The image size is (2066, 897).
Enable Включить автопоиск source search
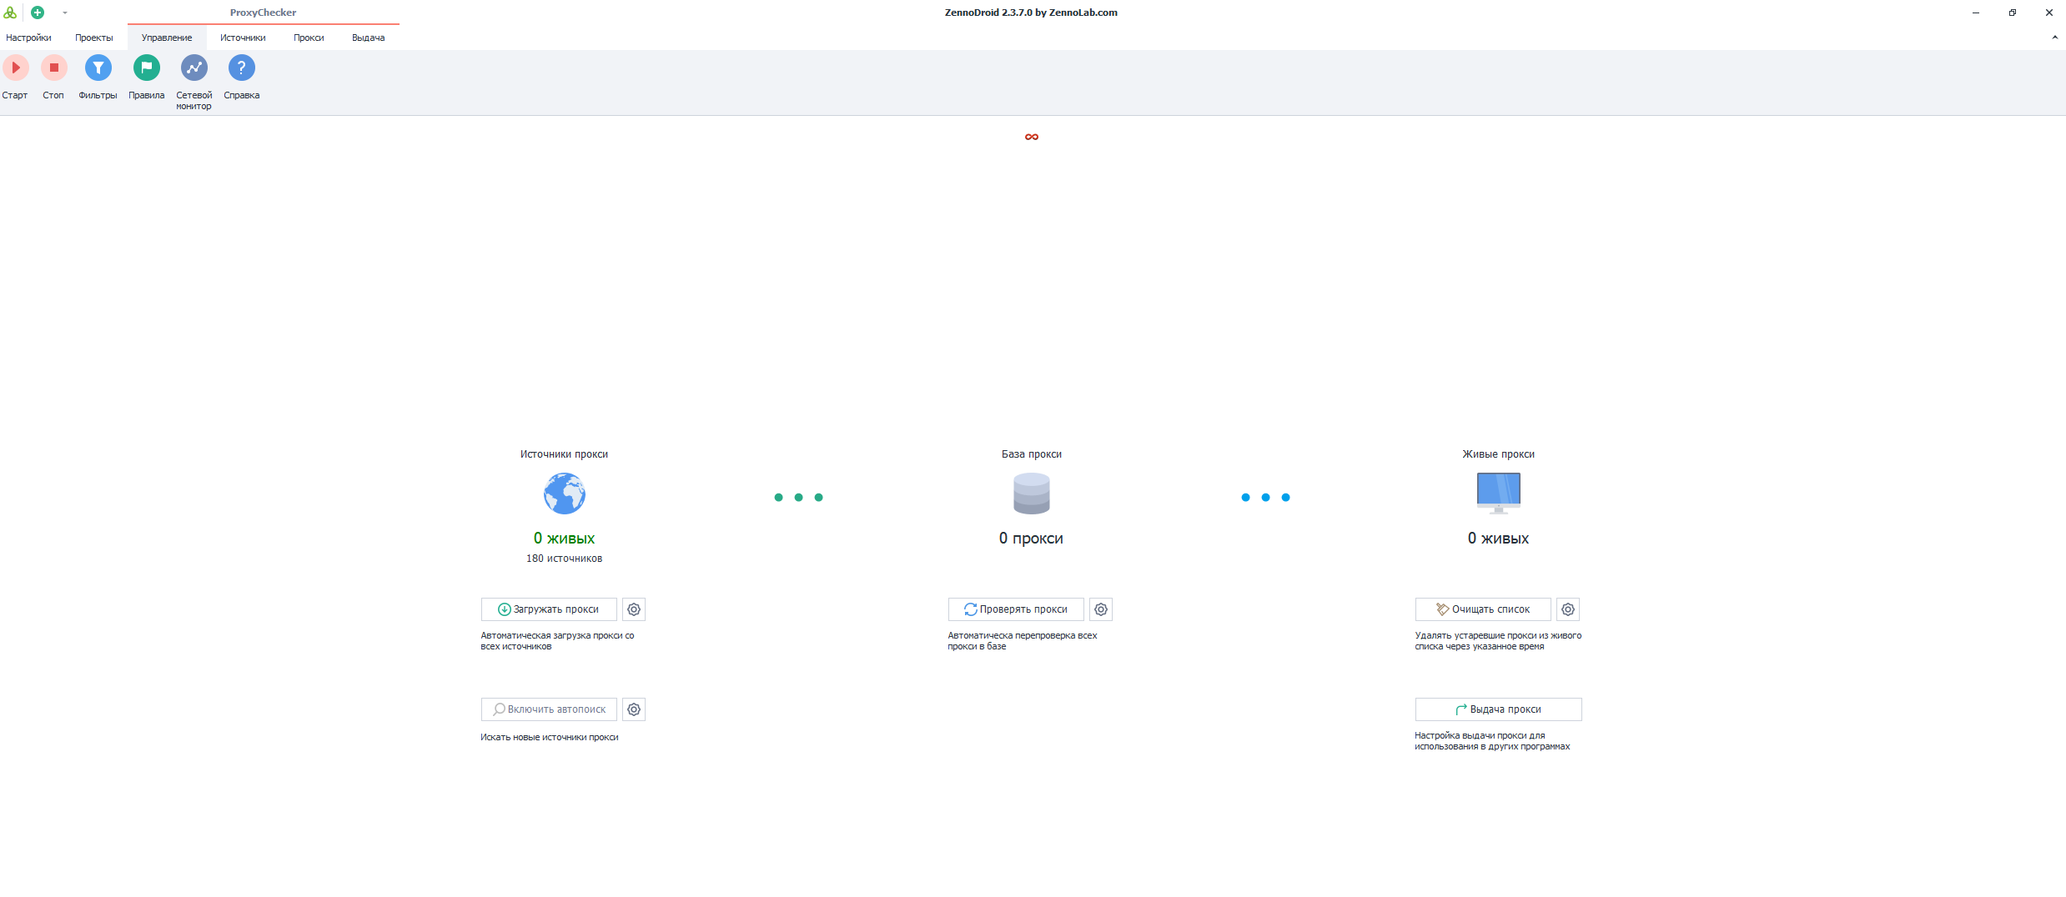(x=549, y=709)
